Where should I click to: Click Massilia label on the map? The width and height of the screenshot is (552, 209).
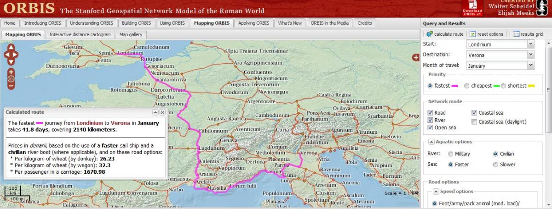pos(216,188)
